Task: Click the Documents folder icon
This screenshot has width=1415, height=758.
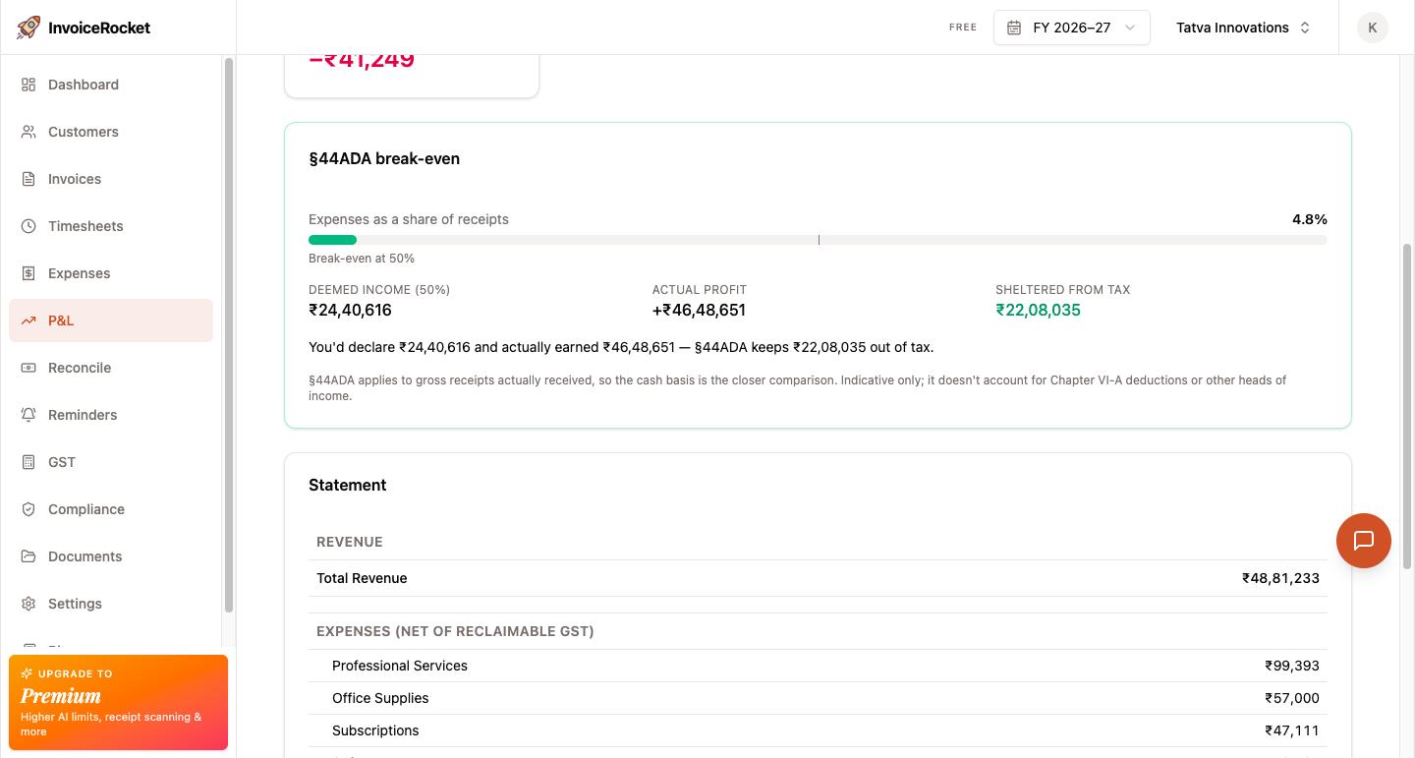Action: point(28,556)
